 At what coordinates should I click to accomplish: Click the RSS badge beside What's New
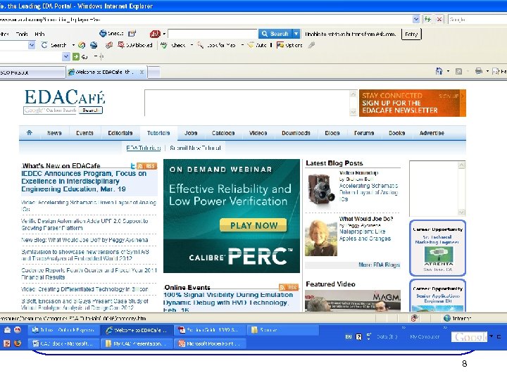coord(146,166)
